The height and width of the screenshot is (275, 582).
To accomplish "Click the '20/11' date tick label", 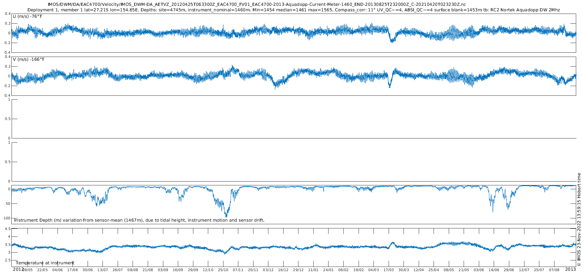I will coord(253,270).
